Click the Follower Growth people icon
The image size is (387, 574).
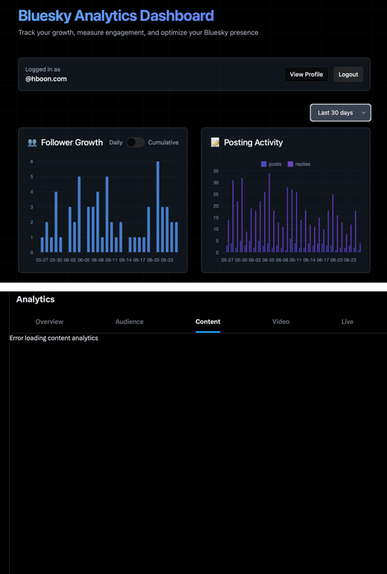[x=32, y=143]
